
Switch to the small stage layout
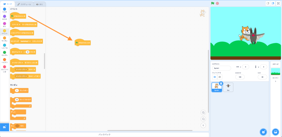(267, 3)
